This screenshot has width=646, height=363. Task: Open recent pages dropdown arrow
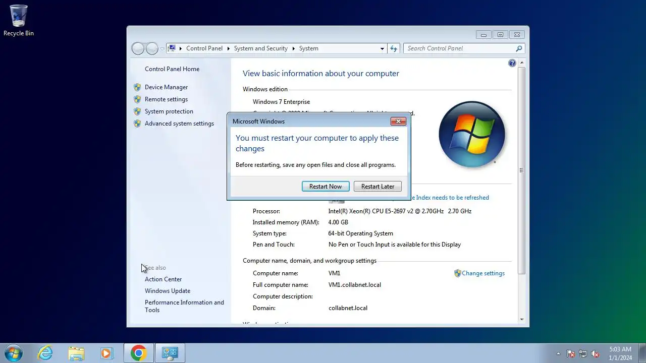[x=162, y=49]
